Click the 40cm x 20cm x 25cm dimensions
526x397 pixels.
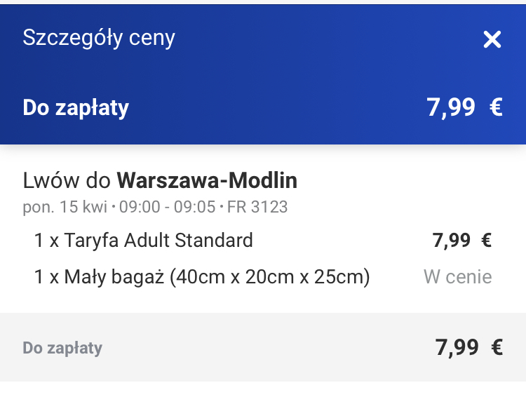(270, 277)
